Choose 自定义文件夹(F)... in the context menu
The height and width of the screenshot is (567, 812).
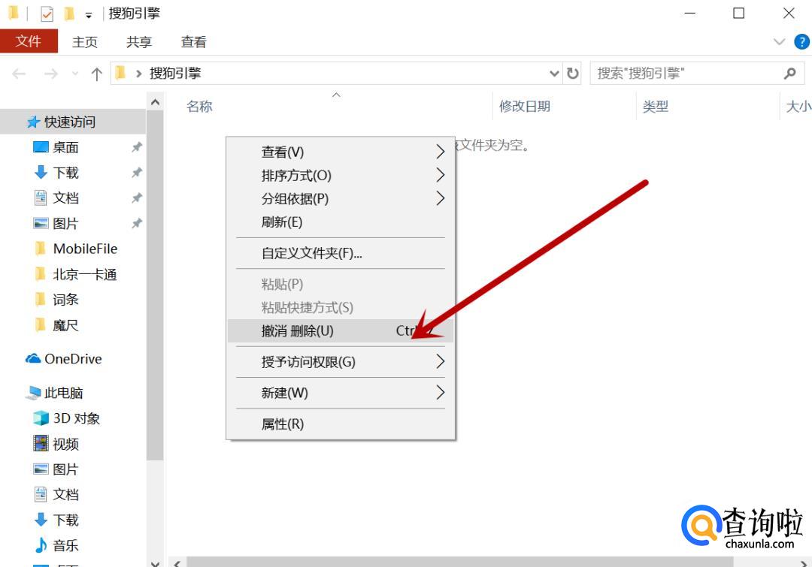(x=341, y=254)
